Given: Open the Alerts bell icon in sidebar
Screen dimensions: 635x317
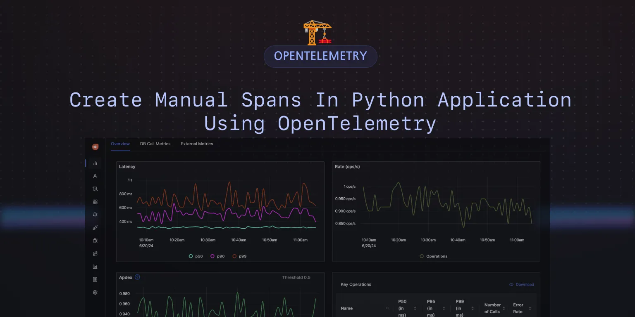Looking at the screenshot, I should point(95,215).
